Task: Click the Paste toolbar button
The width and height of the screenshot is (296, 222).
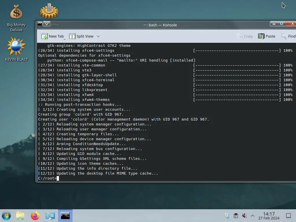Action: coord(267,36)
